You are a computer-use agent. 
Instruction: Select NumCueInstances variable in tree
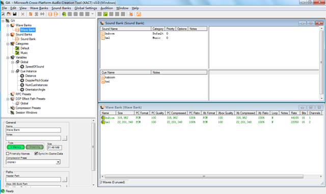pos(36,85)
